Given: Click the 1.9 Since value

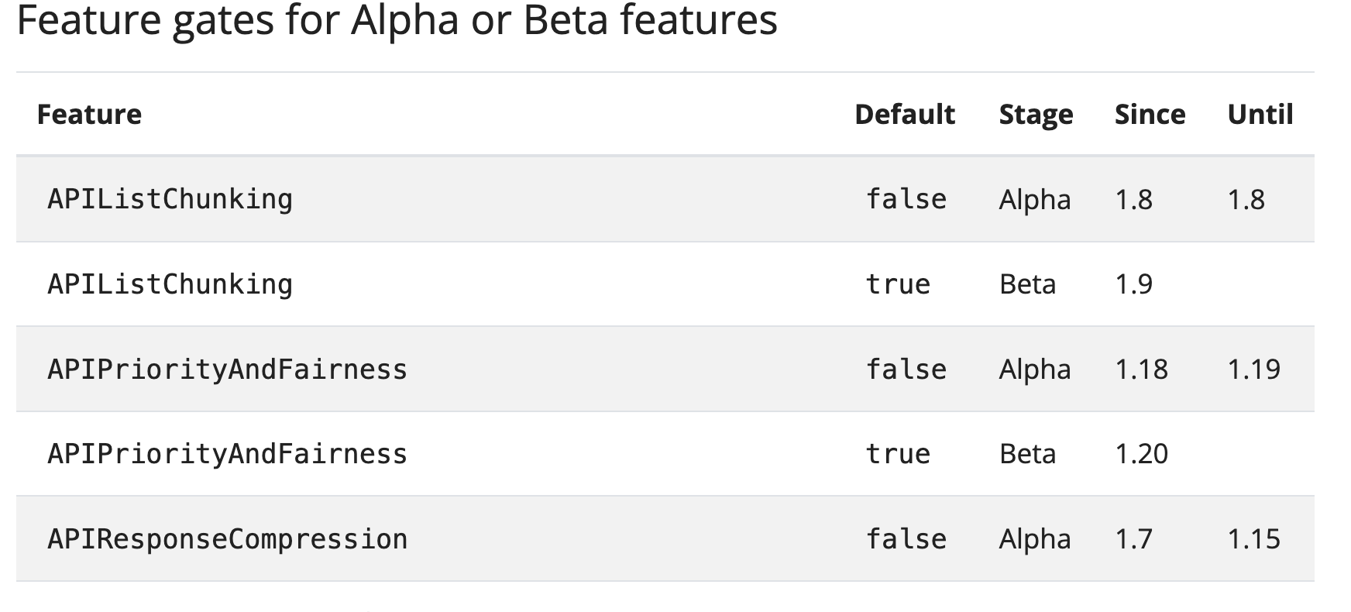Looking at the screenshot, I should click(1133, 284).
